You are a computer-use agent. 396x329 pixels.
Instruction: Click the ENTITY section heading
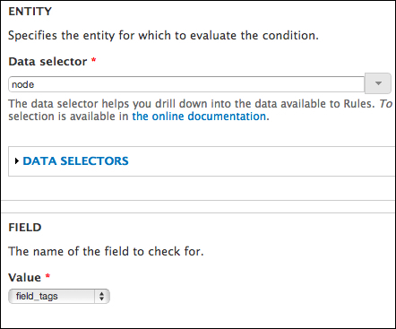[x=30, y=12]
